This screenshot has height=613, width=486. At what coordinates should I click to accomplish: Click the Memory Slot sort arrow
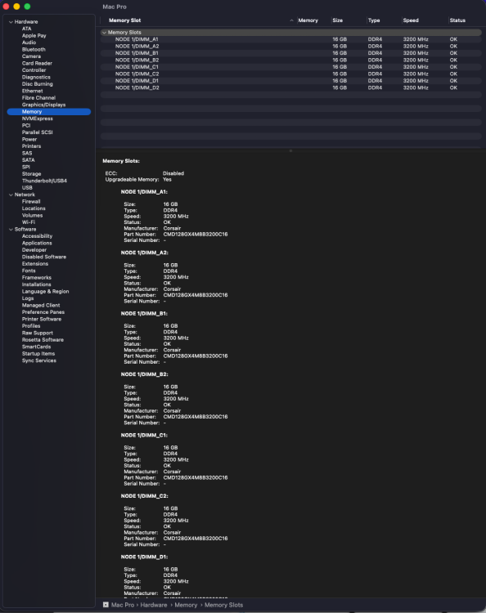[x=291, y=20]
